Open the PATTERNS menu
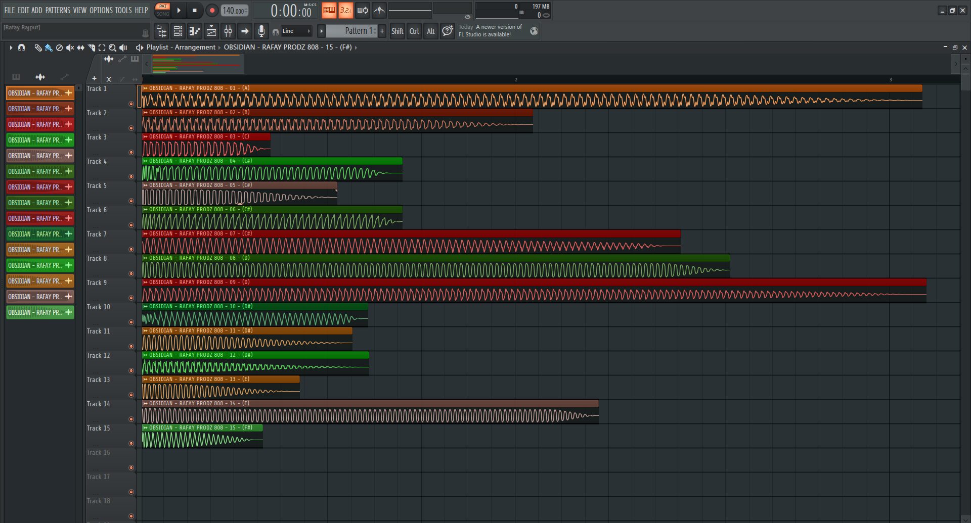971x523 pixels. (58, 10)
